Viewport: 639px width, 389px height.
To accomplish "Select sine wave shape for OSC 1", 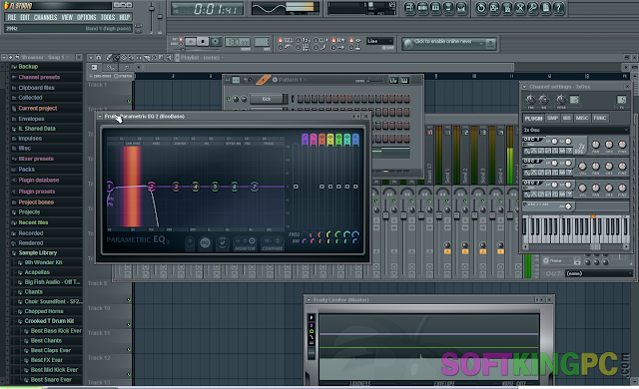I will (527, 151).
